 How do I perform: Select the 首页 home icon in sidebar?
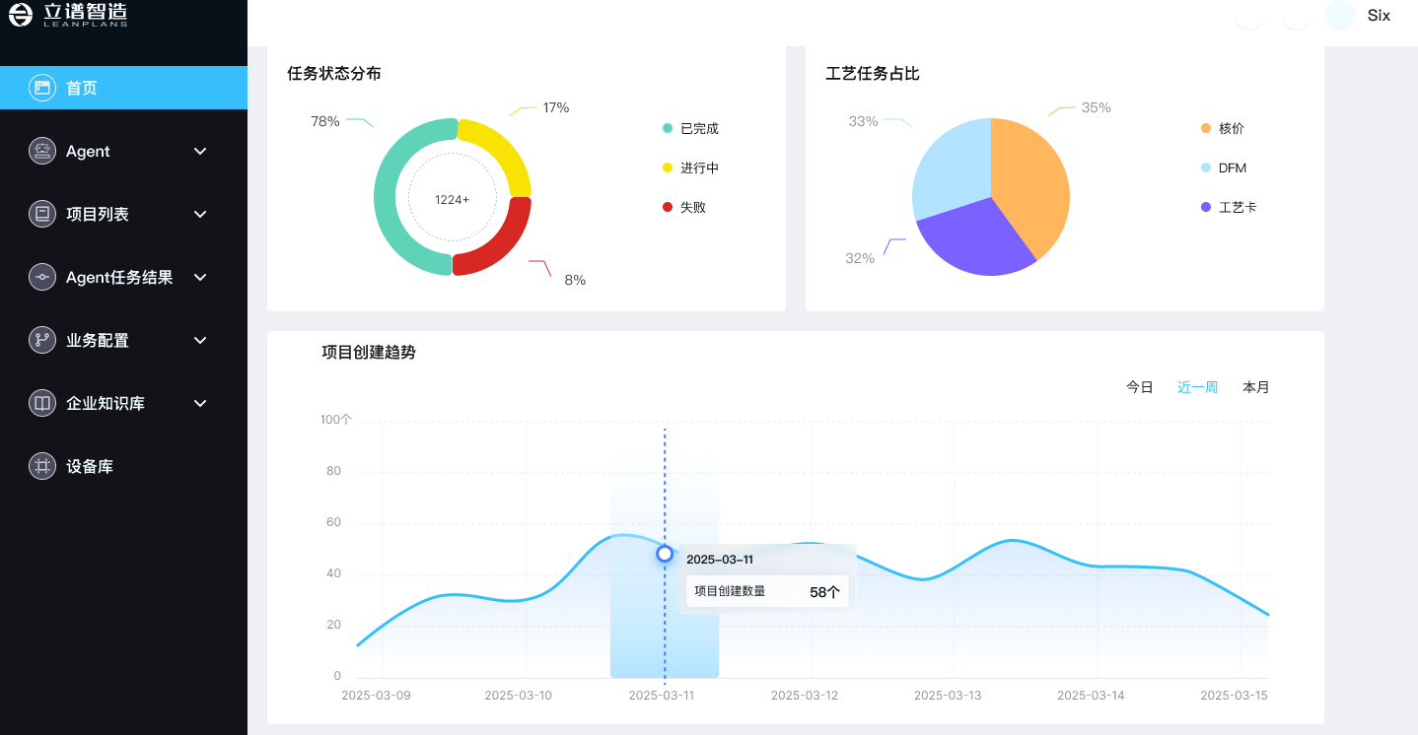point(40,88)
